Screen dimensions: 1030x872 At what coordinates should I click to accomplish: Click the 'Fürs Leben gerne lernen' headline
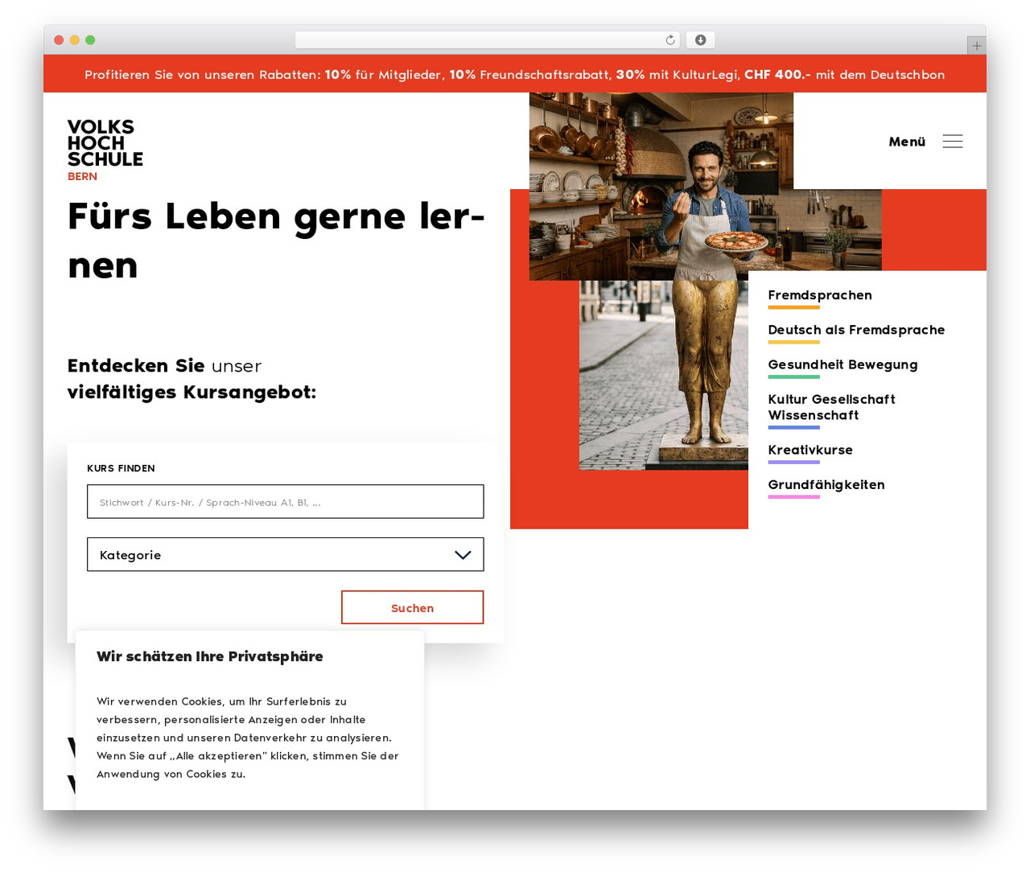[x=276, y=241]
